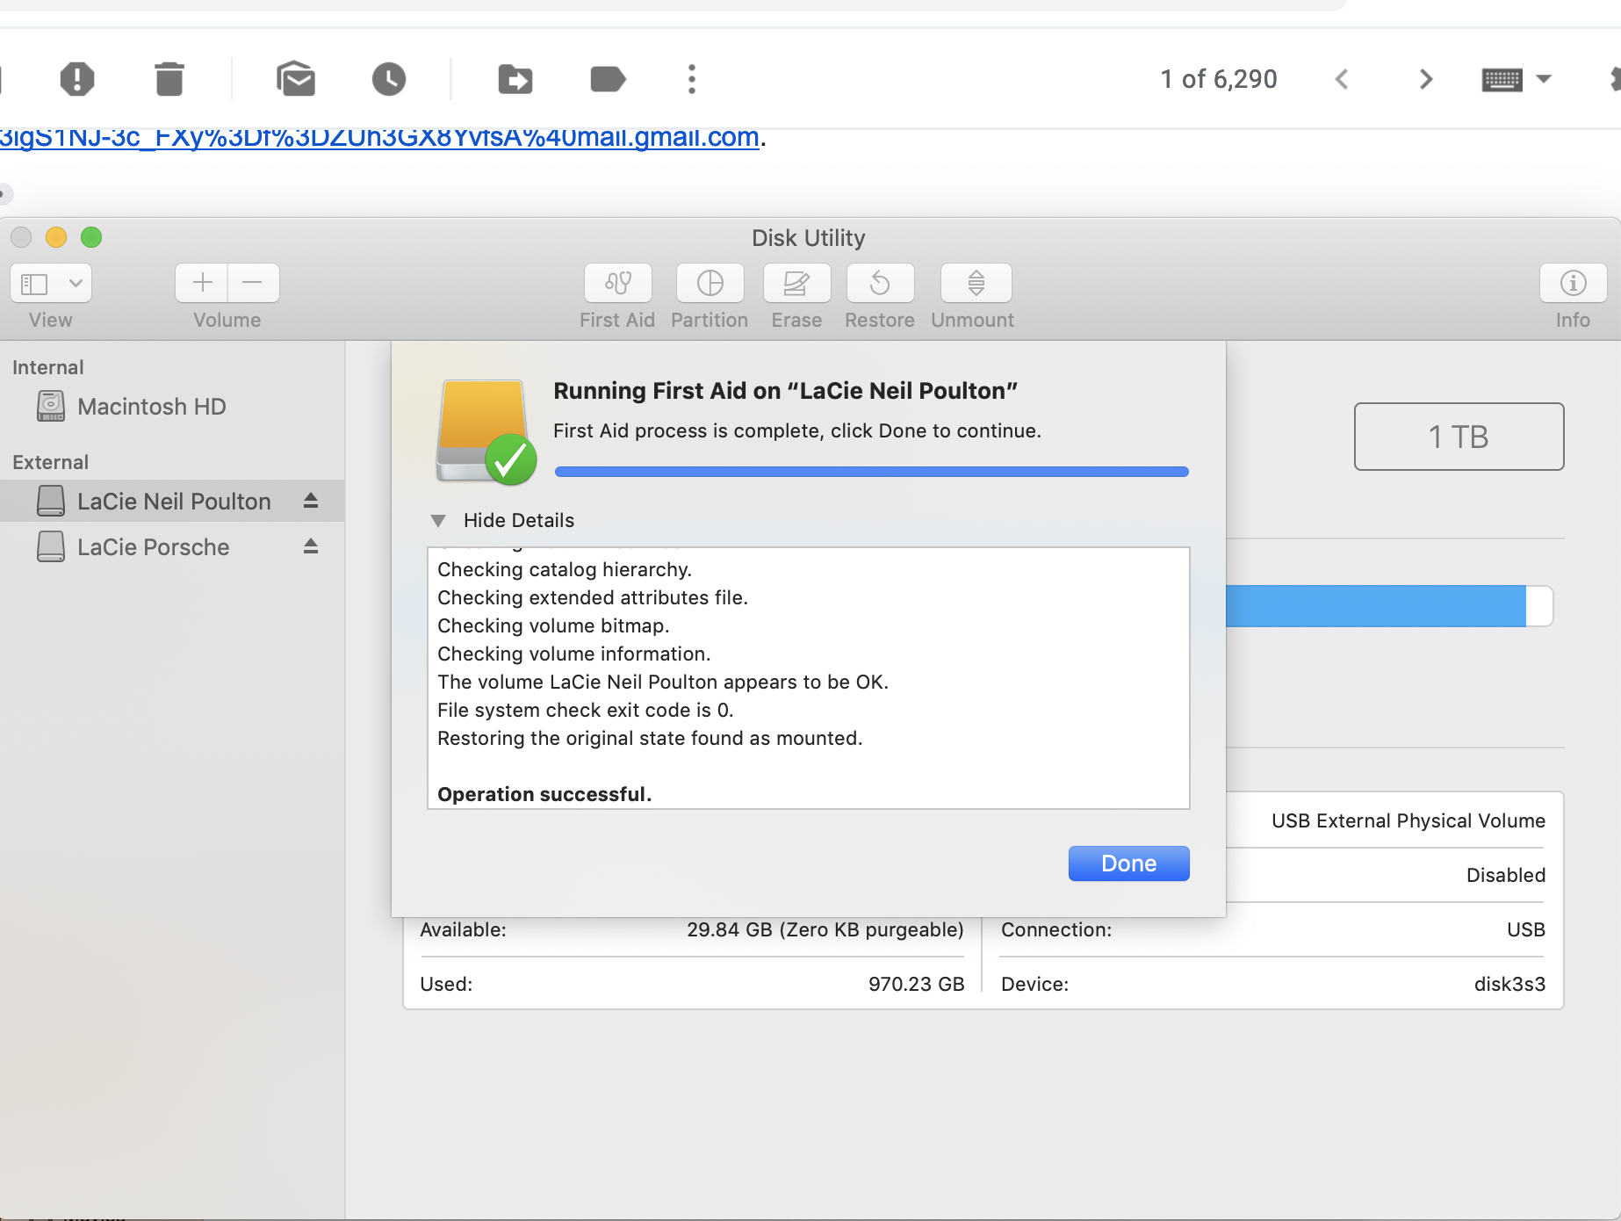Go to older email in Gmail
This screenshot has width=1621, height=1221.
click(1426, 80)
